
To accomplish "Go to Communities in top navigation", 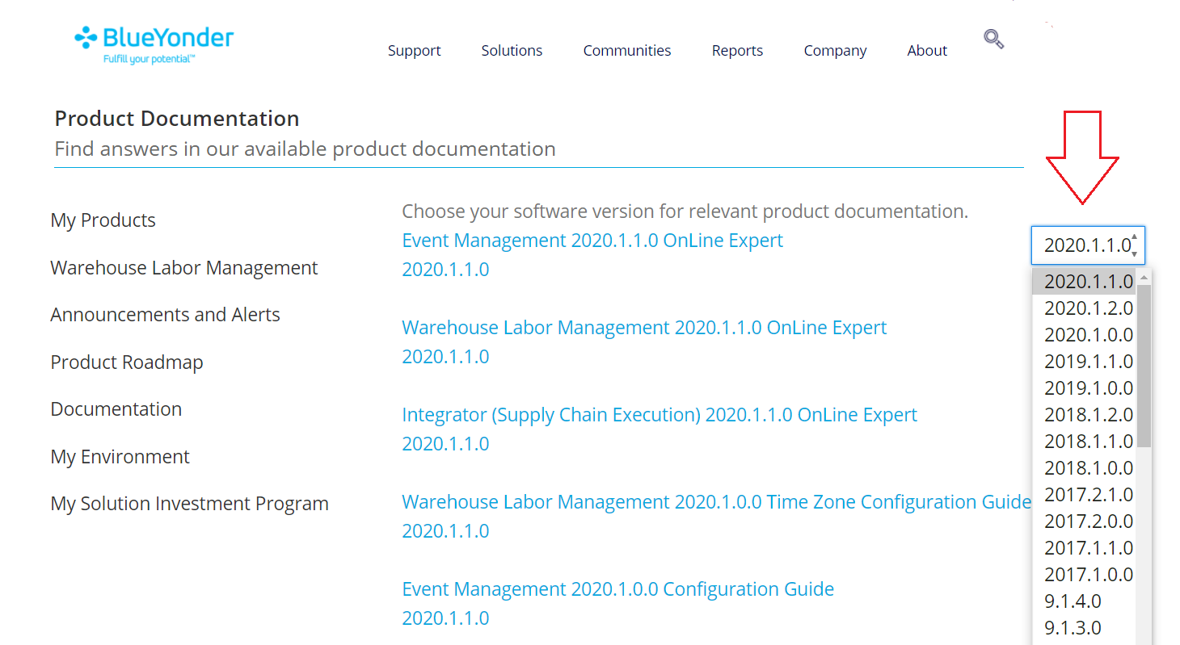I will [x=626, y=51].
